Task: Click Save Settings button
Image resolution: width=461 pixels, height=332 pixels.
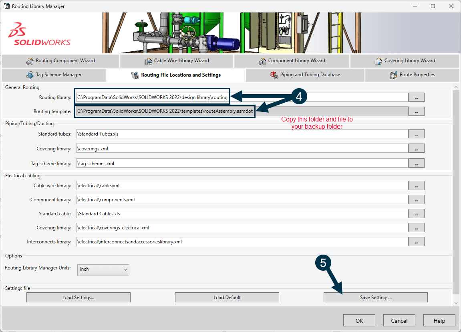Action: pos(375,297)
